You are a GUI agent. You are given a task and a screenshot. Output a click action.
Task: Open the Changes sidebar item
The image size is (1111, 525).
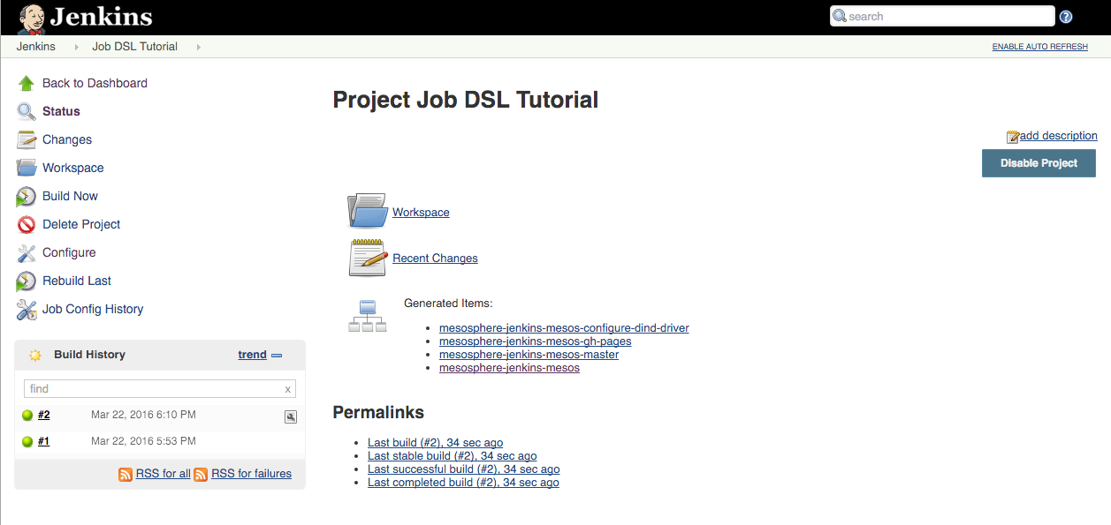(x=67, y=139)
